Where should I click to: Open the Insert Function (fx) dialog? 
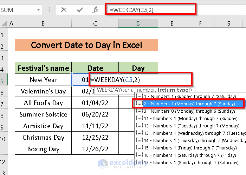[95, 10]
